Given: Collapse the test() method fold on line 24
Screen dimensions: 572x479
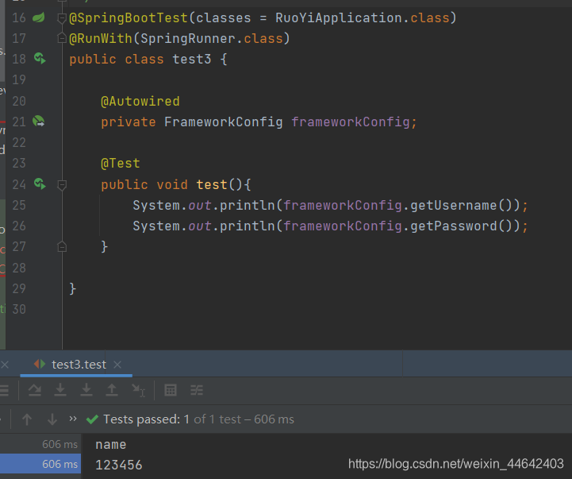Looking at the screenshot, I should pos(62,185).
